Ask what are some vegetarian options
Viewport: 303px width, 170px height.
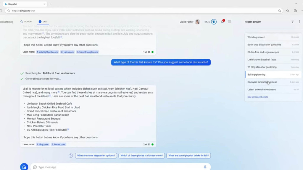pos(96,155)
